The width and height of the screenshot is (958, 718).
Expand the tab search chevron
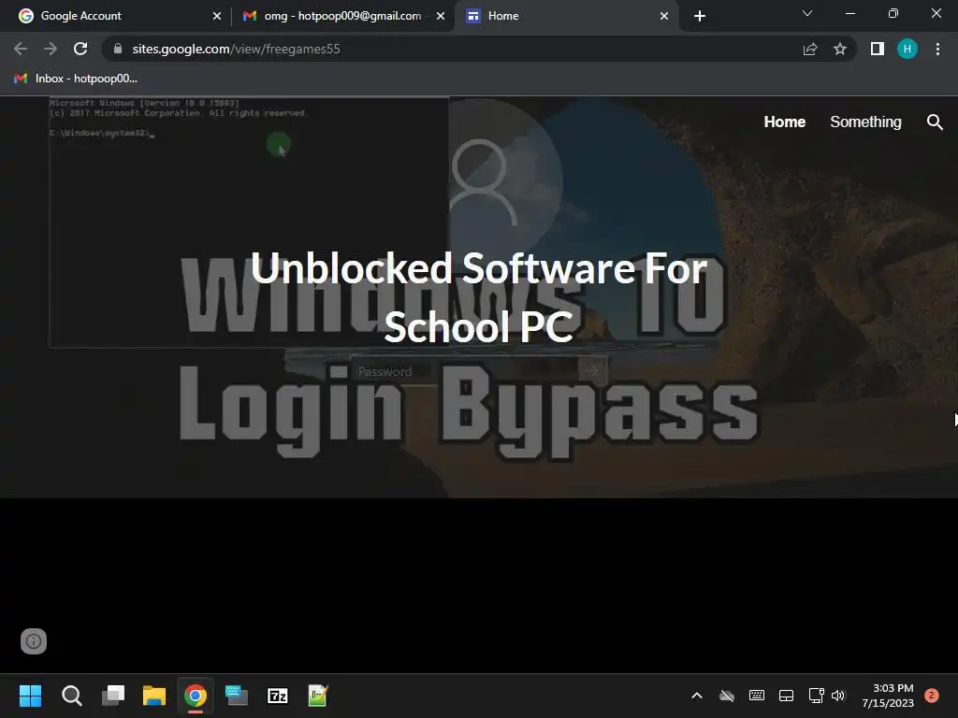point(807,13)
